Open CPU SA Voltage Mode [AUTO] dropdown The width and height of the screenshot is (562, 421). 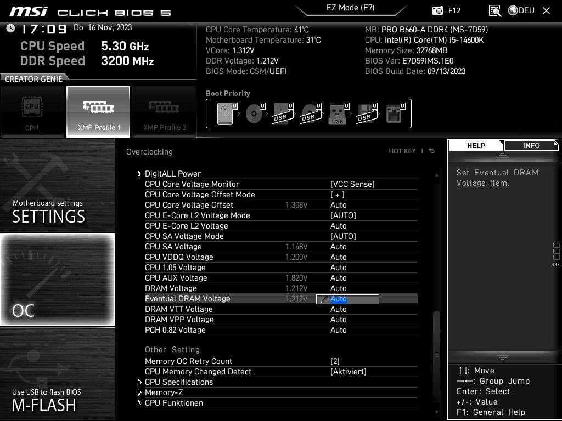343,236
